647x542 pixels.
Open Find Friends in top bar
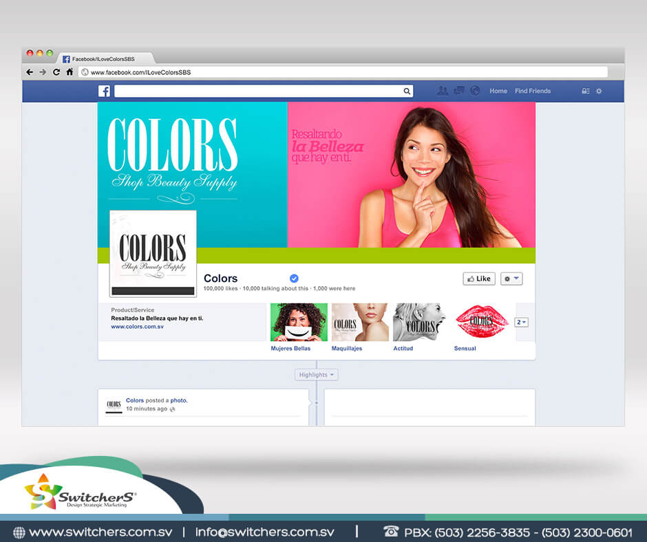(532, 91)
